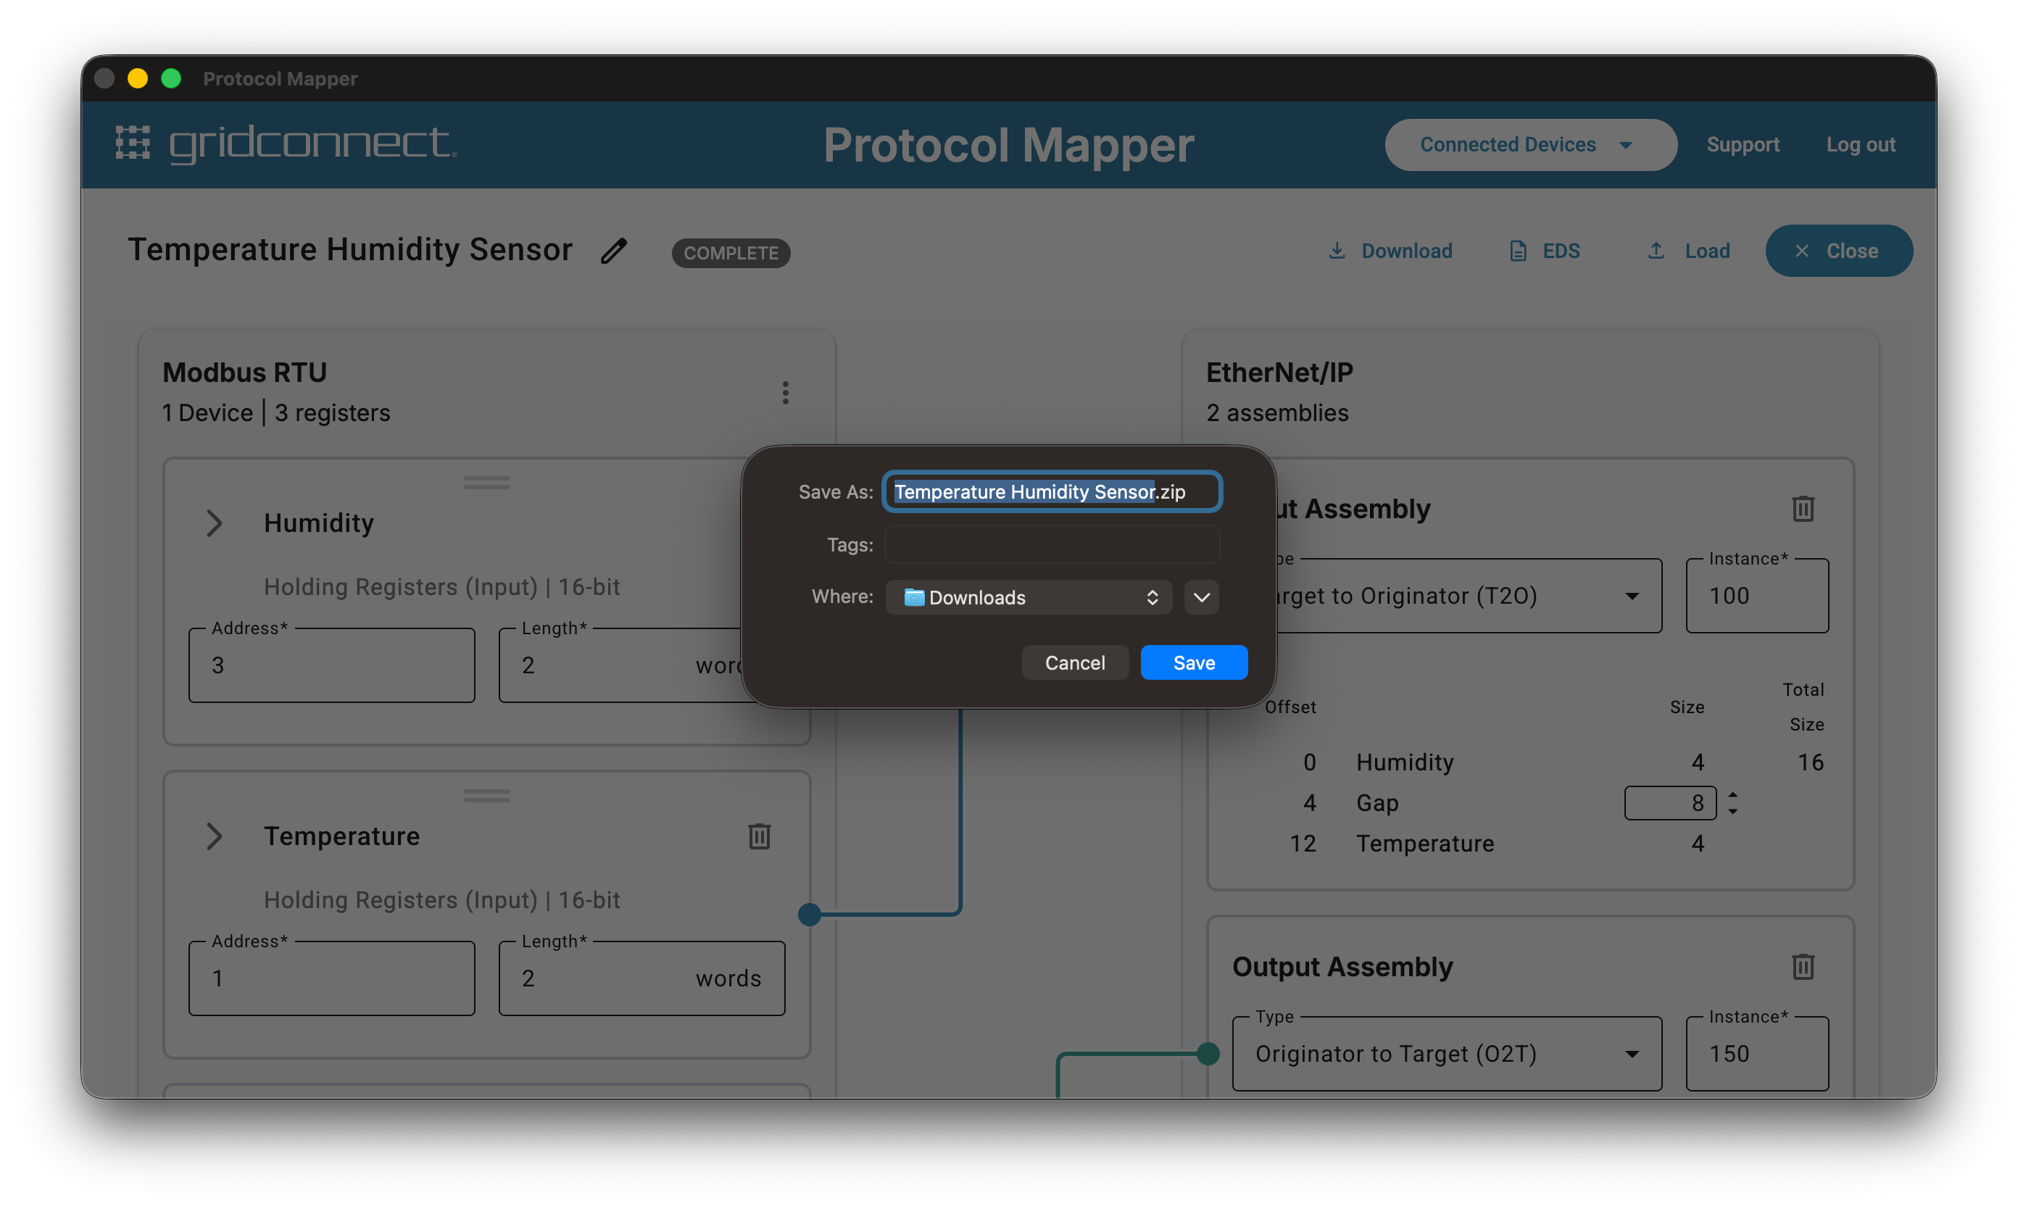The width and height of the screenshot is (2018, 1206).
Task: Click Output Assembly connector dot
Action: tap(1208, 1054)
